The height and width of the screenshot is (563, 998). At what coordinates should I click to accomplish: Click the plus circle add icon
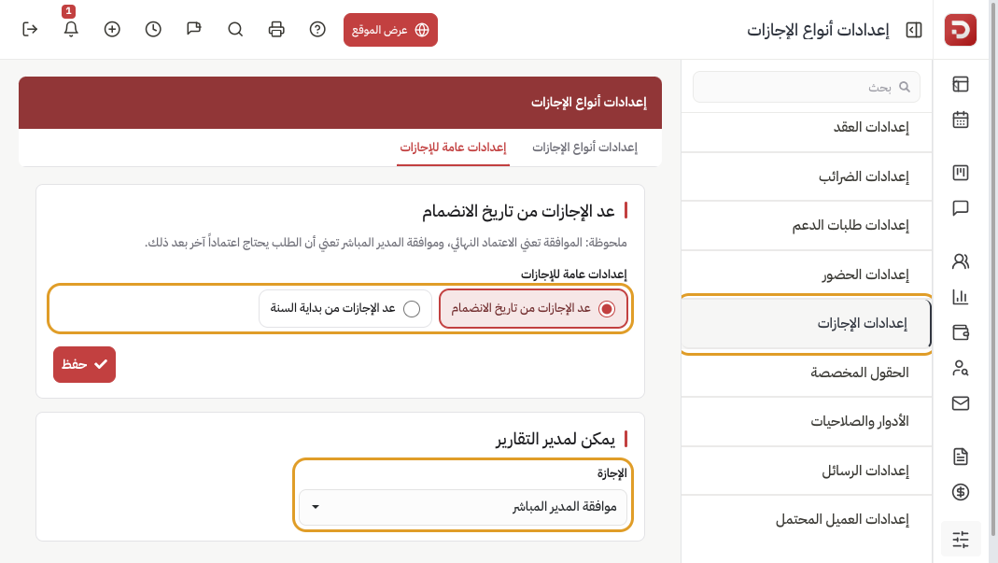[x=112, y=29]
